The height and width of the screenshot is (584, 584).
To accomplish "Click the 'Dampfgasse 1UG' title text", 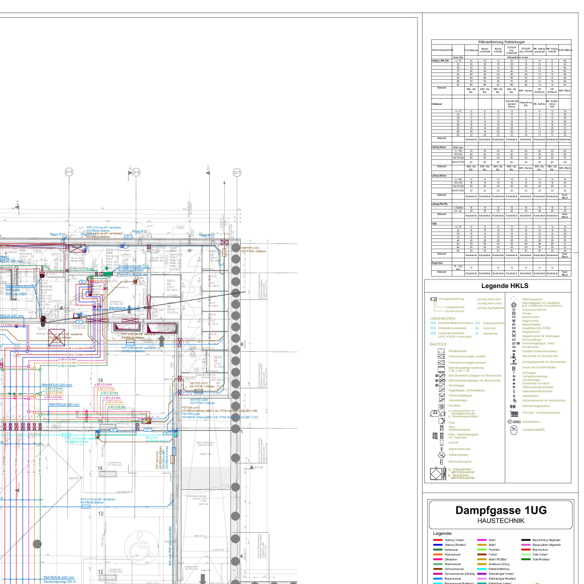I will point(501,510).
